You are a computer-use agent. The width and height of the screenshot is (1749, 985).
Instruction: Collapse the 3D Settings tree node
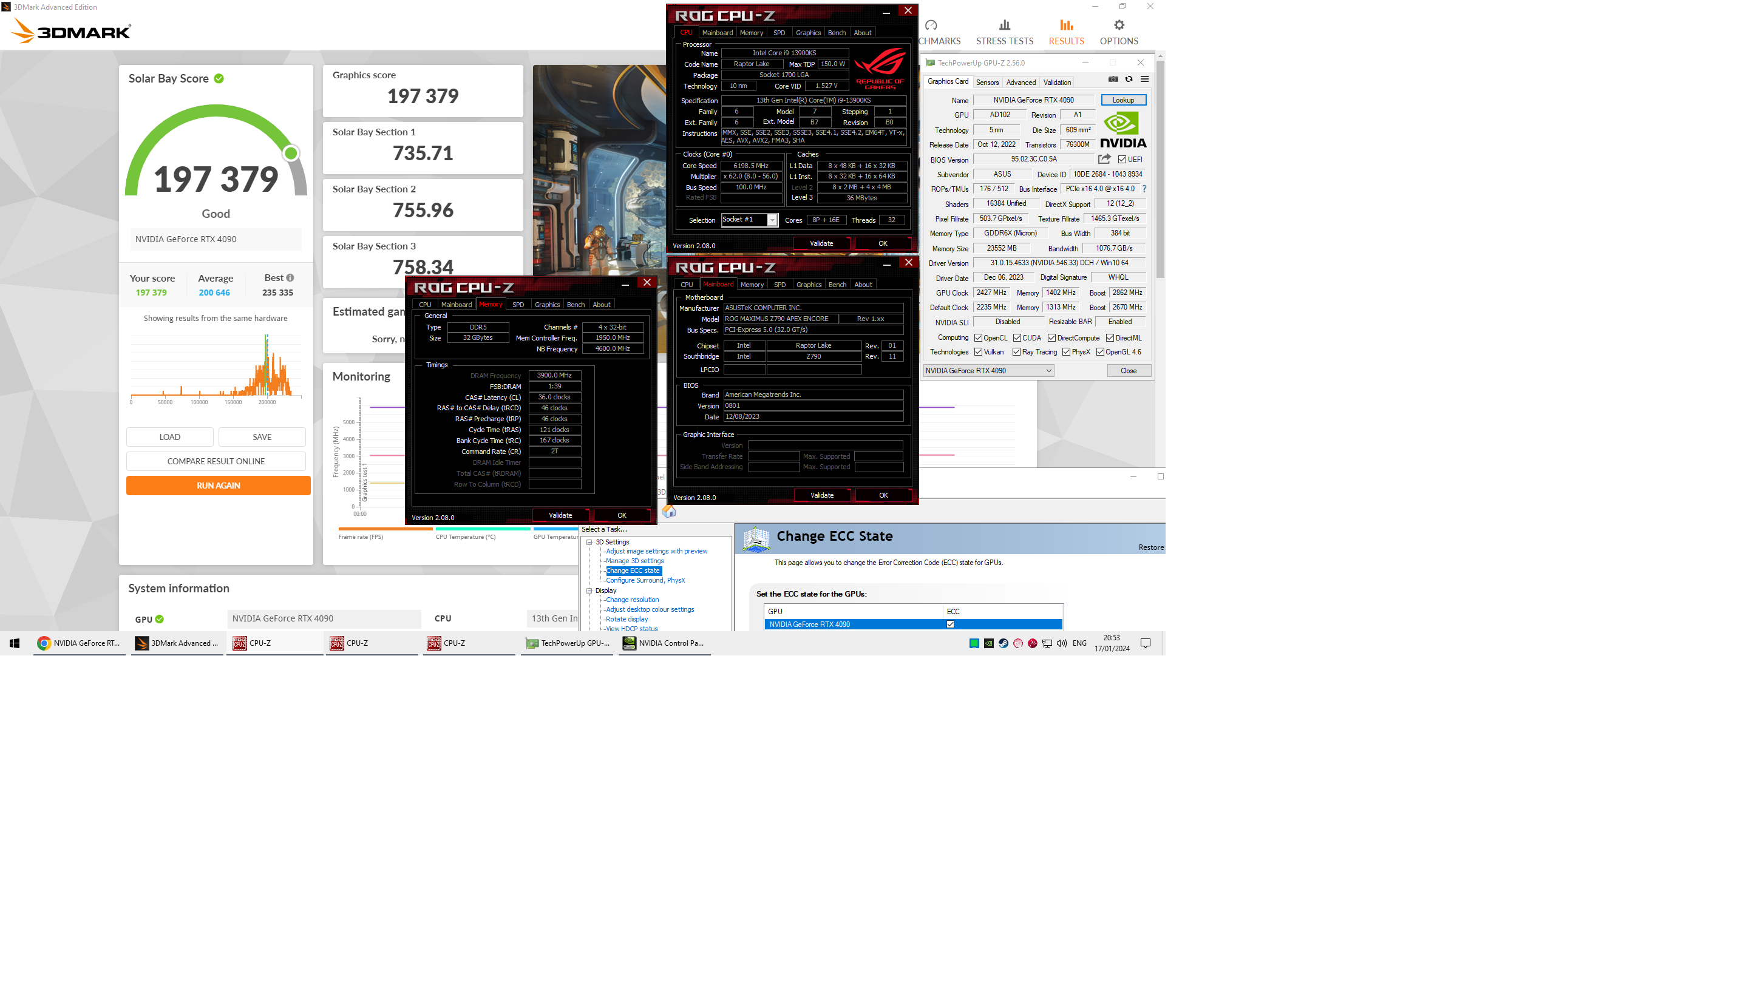(589, 542)
